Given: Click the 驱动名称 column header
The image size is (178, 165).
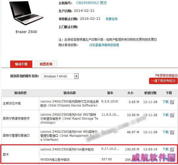Looking at the screenshot, I should point(70,93).
